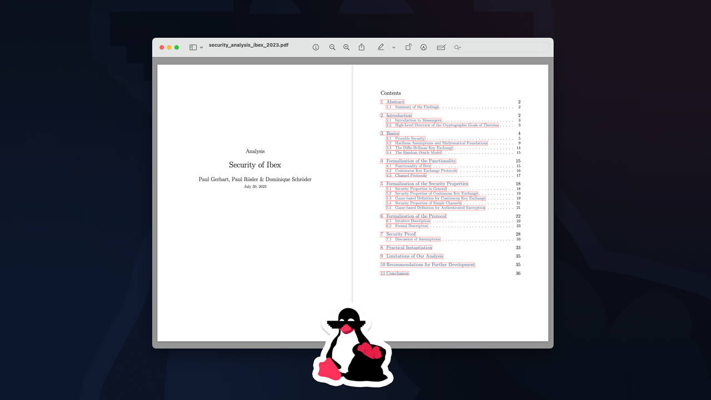The image size is (711, 400).
Task: Open 2.2 High-Level Overview of Cryptographic Goals
Action: pyautogui.click(x=443, y=125)
